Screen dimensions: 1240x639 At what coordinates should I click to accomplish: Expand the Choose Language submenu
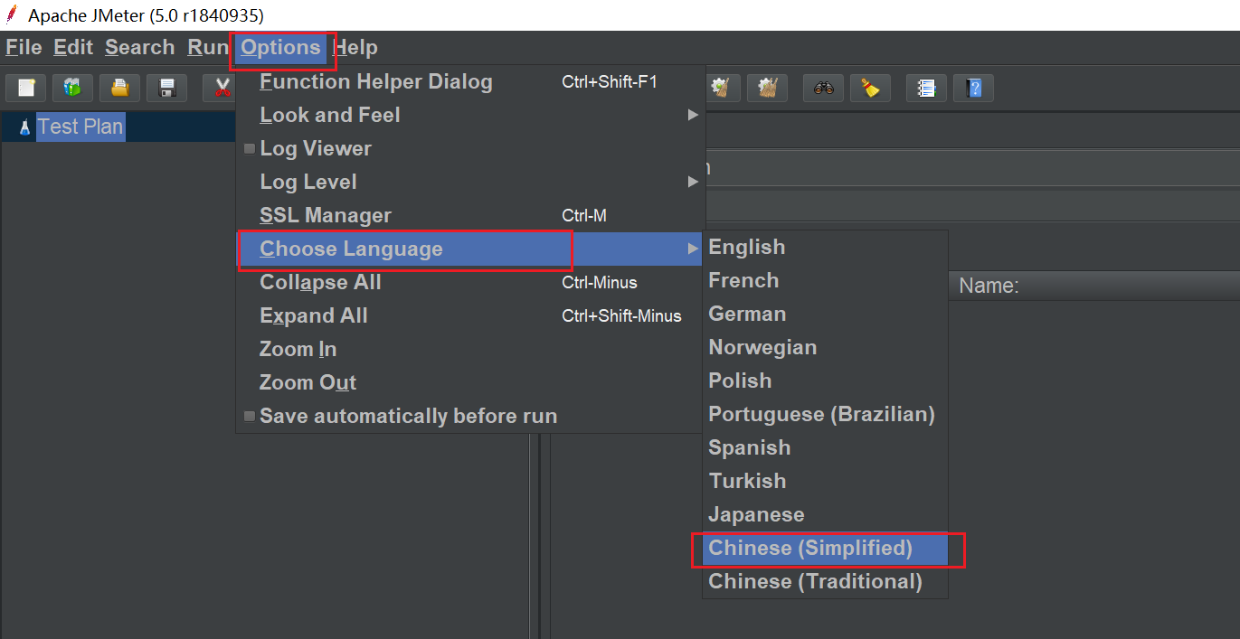(x=469, y=249)
